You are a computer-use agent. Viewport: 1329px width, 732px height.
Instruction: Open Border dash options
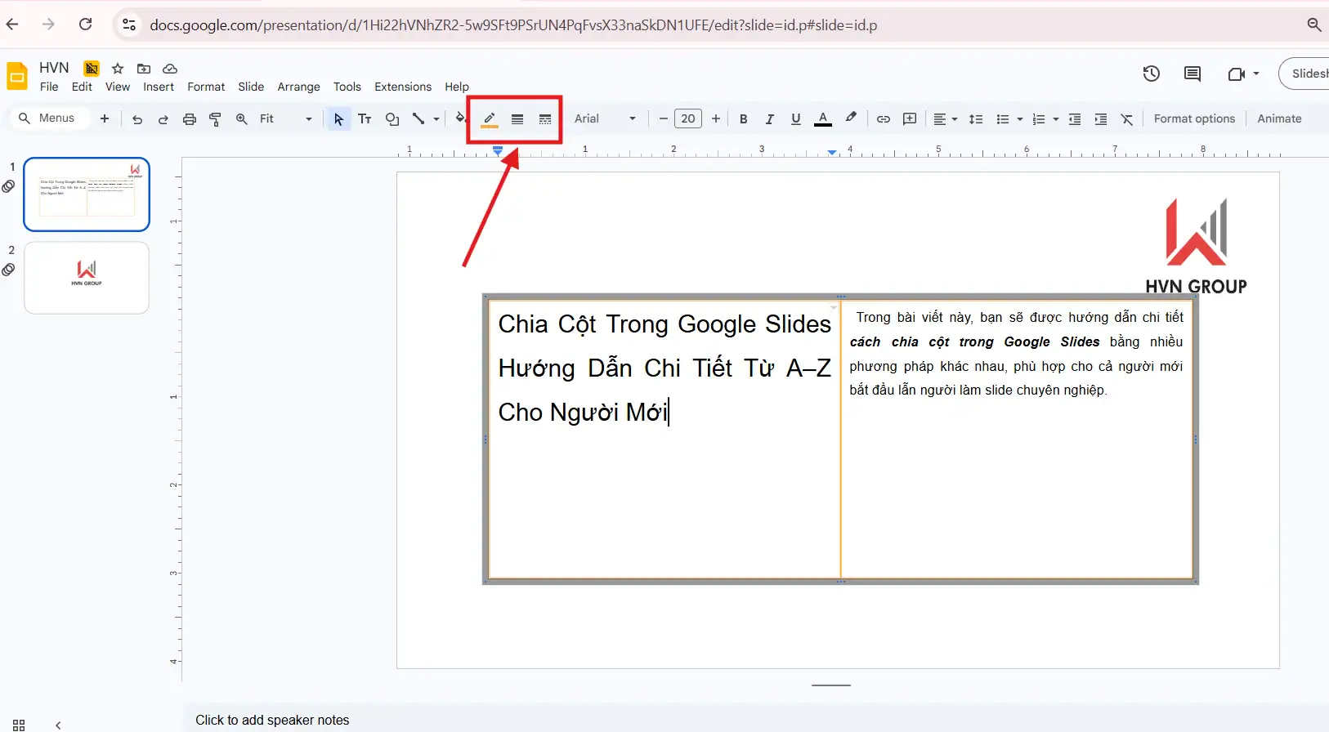[x=545, y=119]
